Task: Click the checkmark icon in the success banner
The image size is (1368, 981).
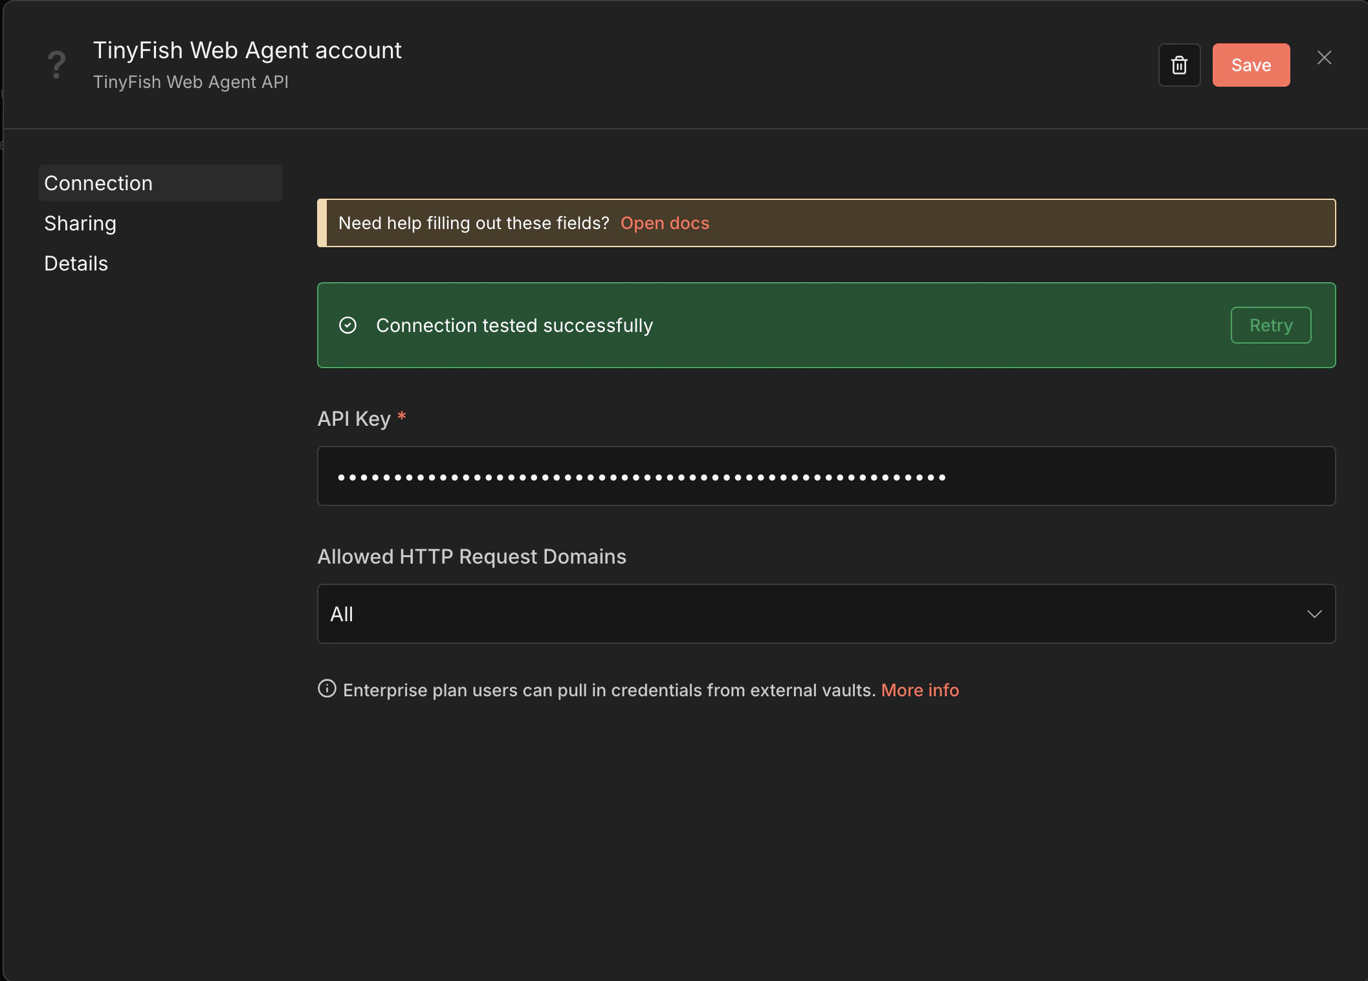Action: pyautogui.click(x=348, y=325)
